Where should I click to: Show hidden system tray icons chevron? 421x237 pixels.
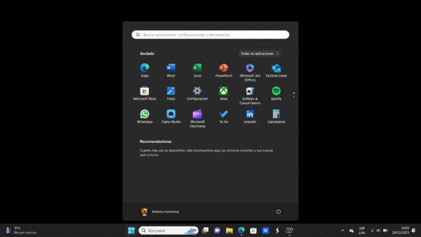(x=343, y=231)
